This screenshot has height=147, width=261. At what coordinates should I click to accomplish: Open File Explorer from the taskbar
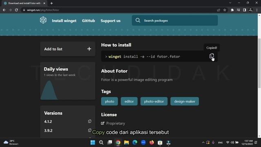126,143
